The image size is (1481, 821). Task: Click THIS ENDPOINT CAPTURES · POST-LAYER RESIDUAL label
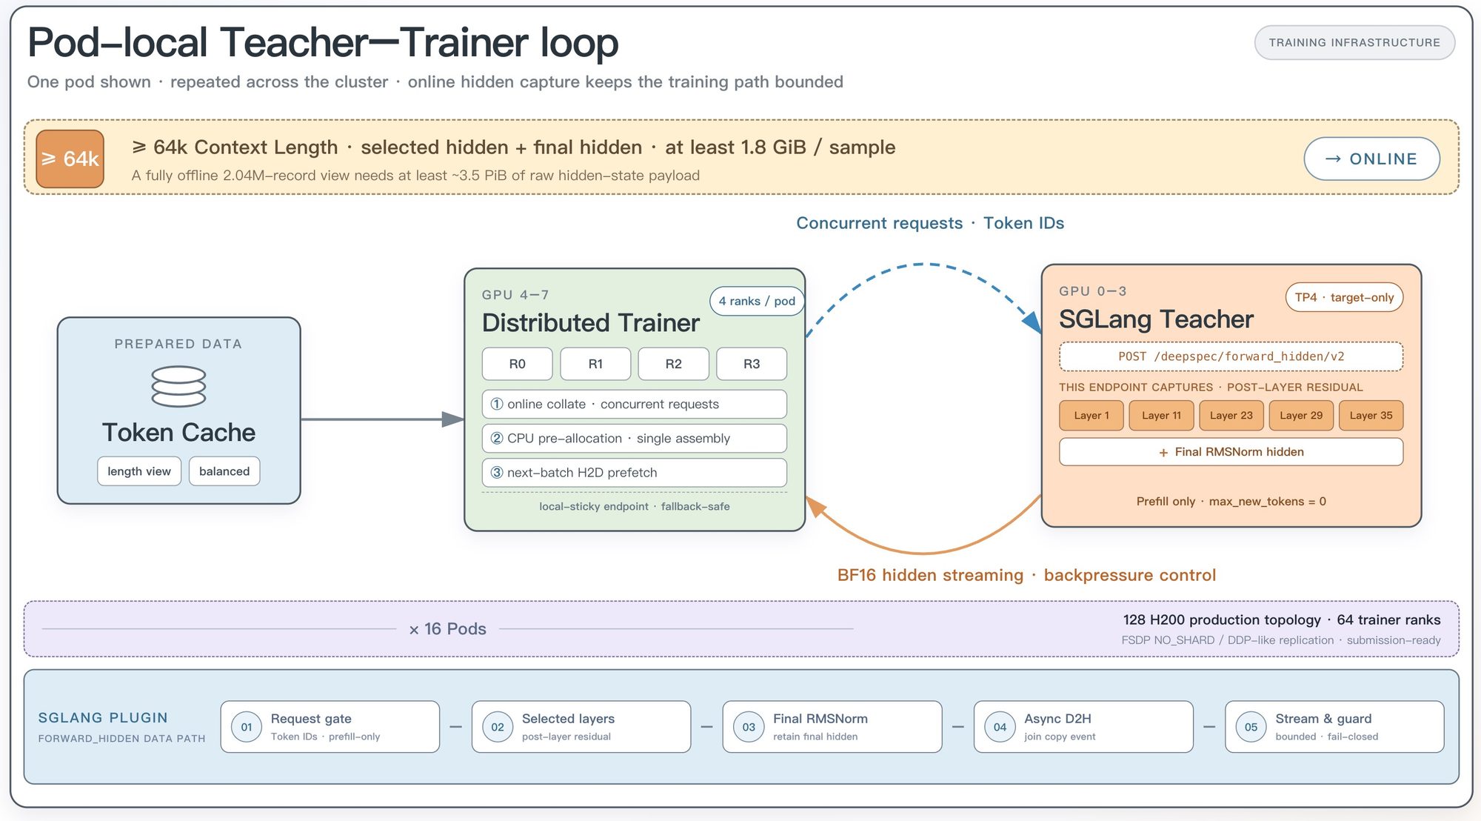point(1211,388)
